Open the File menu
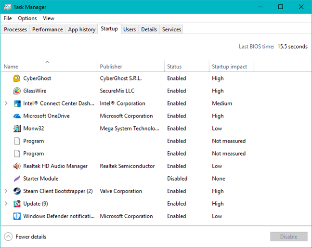The image size is (312, 248). coord(8,18)
